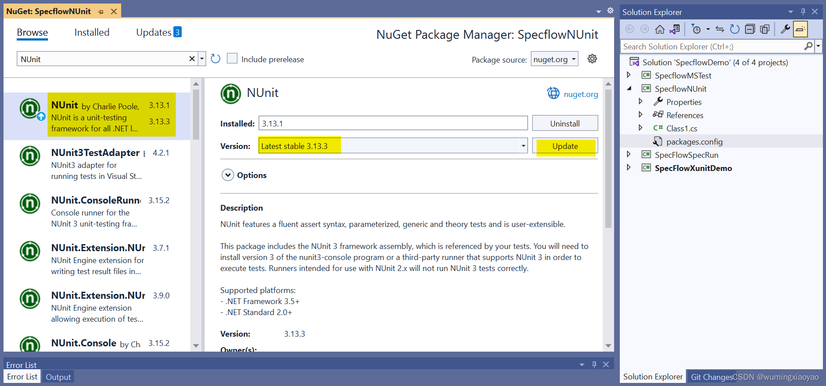
Task: Open search options dropdown in Solution Explorer
Action: pyautogui.click(x=819, y=46)
